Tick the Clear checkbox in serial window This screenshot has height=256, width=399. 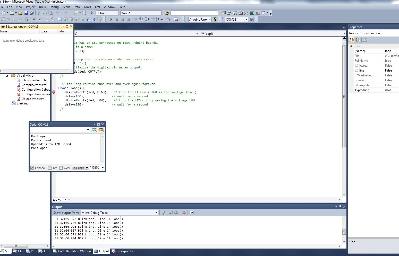(x=61, y=168)
